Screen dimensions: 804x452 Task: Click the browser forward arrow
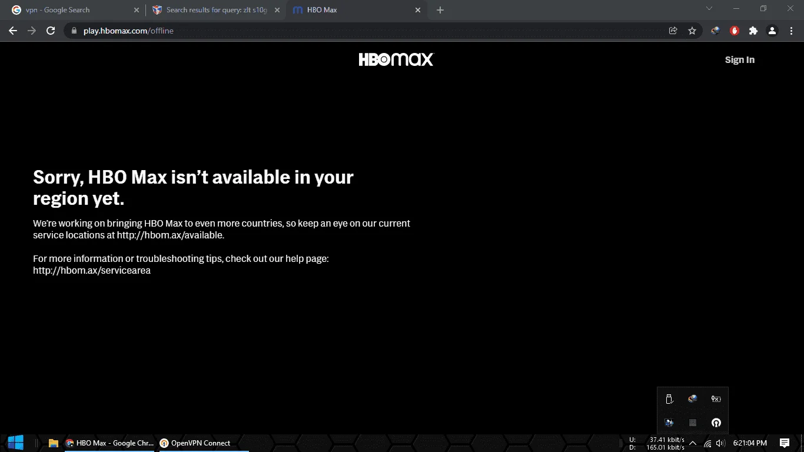click(x=32, y=31)
